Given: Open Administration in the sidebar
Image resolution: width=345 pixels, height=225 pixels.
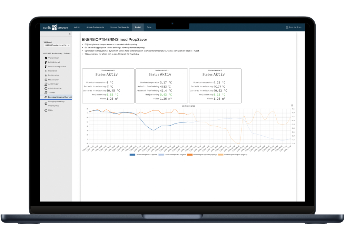Looking at the screenshot, I should click(x=55, y=88).
